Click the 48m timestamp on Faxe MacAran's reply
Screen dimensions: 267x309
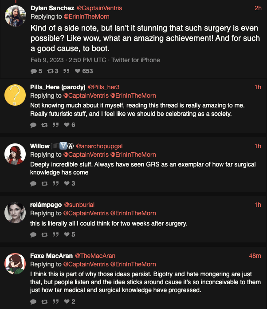coord(255,256)
